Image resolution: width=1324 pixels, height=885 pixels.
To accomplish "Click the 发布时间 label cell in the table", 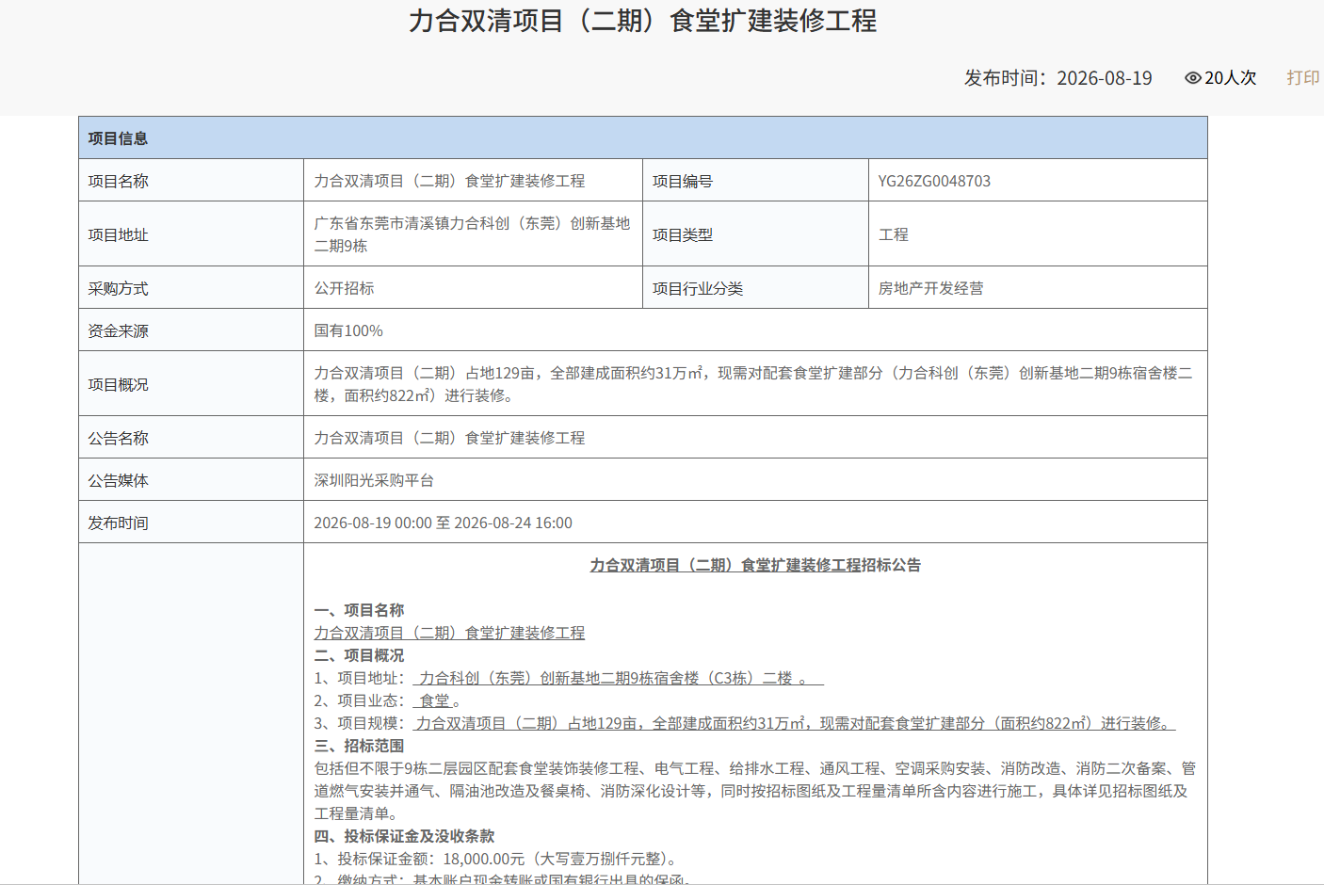I will [191, 522].
